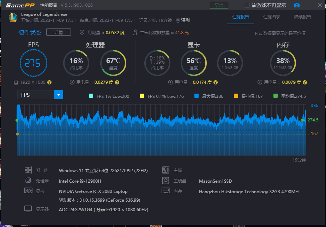Click the power icon under 处理器 gauges
The width and height of the screenshot is (326, 227).
click(72, 82)
